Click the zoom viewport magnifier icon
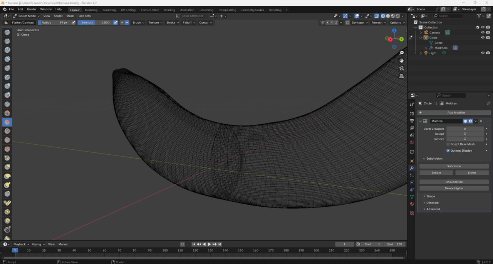 tap(401, 53)
